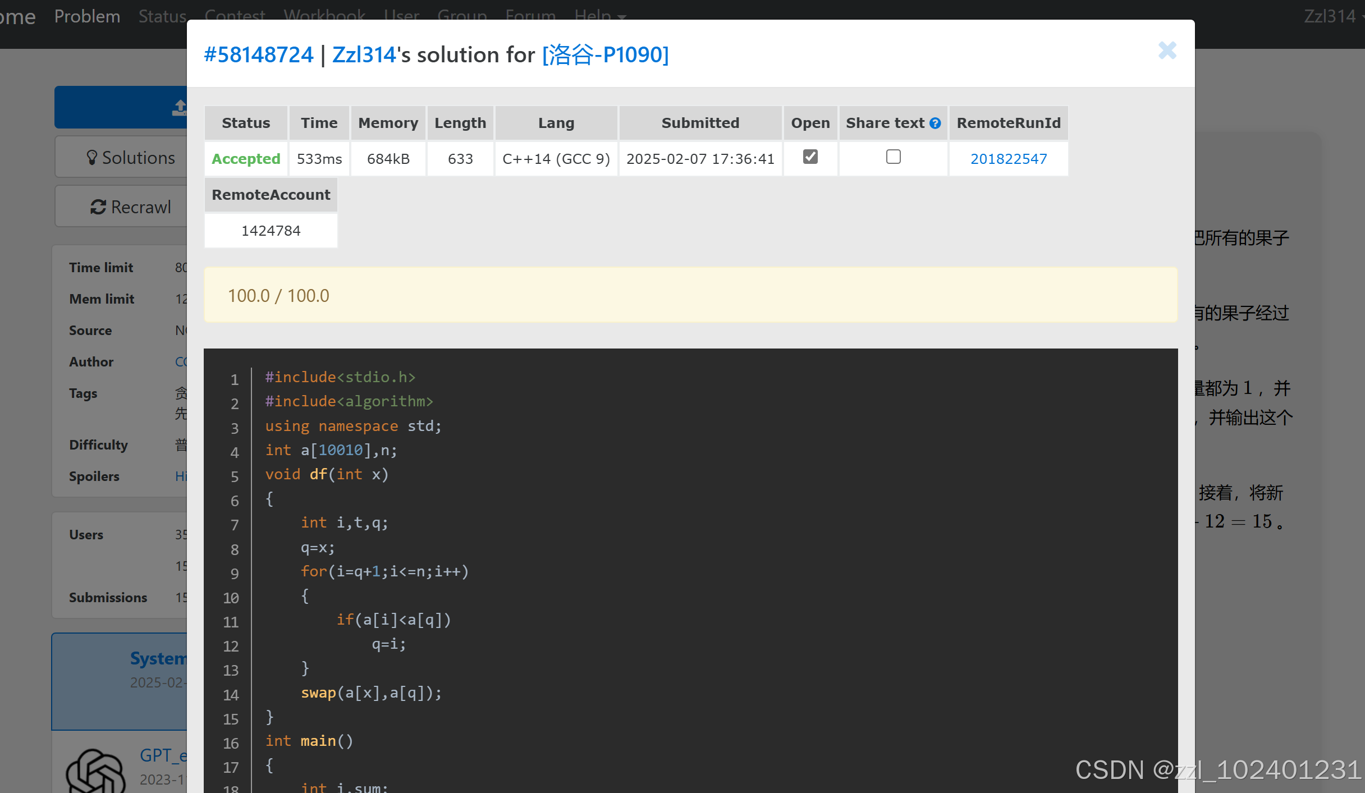Go to the Status menu item
This screenshot has width=1365, height=793.
162,16
